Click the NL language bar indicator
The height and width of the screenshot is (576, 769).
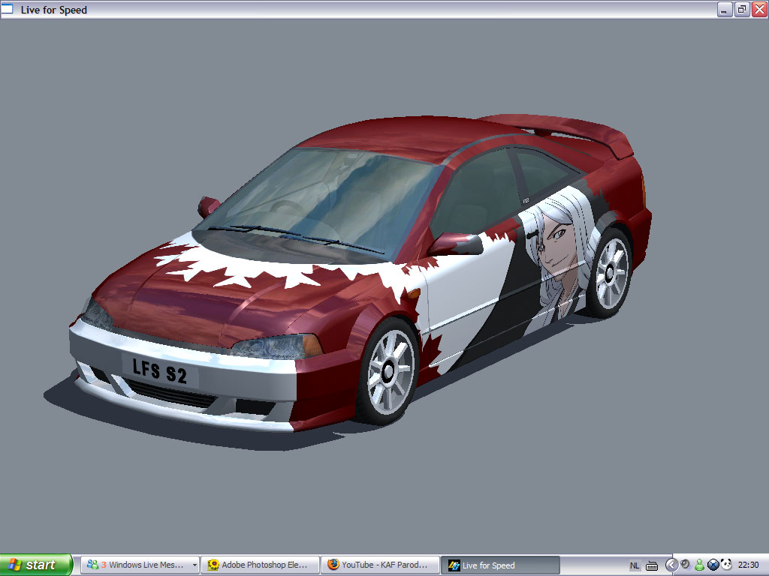click(x=635, y=565)
